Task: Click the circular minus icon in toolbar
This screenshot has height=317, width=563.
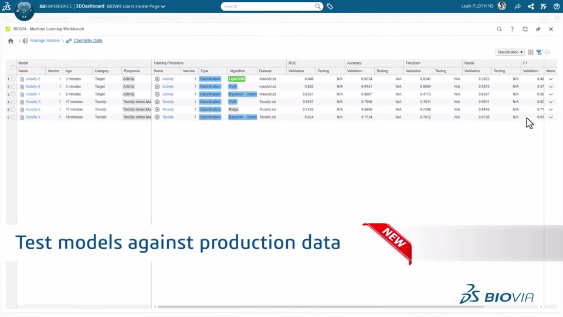Action: (547, 52)
